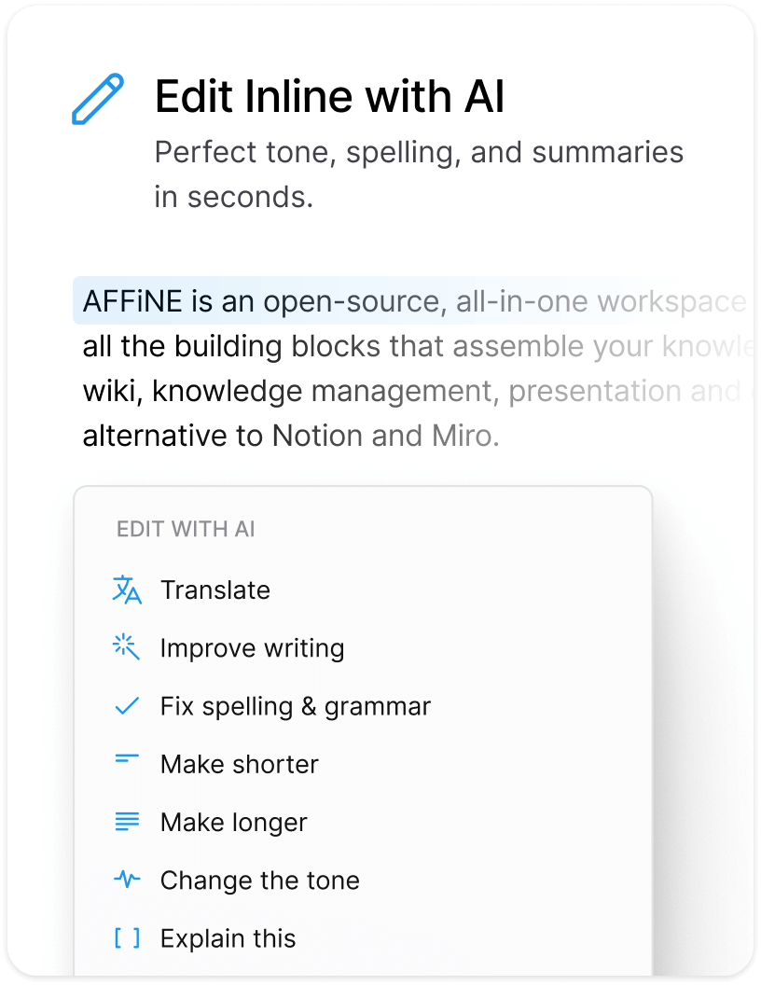Click the checkmark icon beside Fix spelling
The height and width of the screenshot is (985, 761).
pyautogui.click(x=128, y=706)
